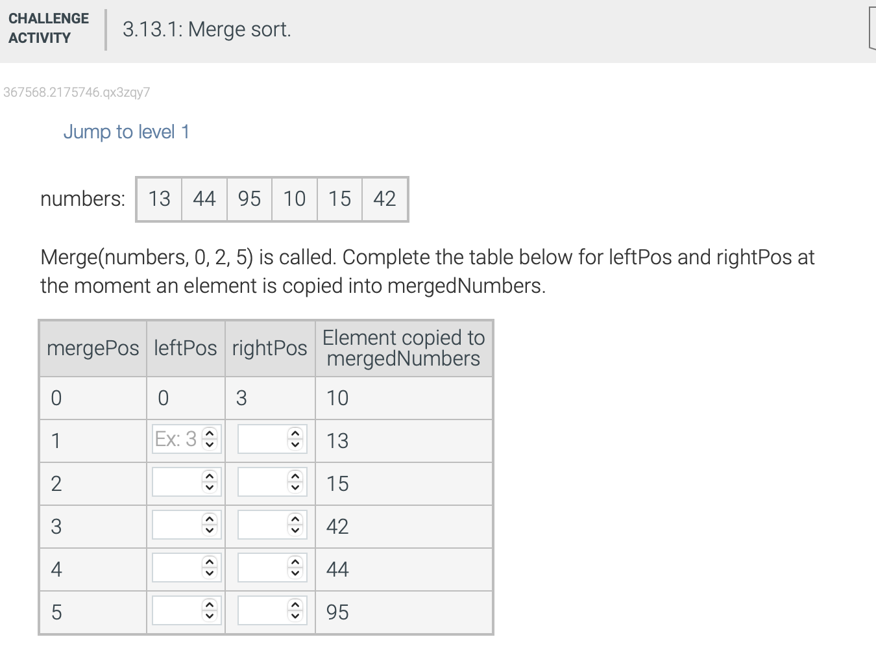Click the number 95 in the numbers array
The image size is (876, 650).
click(249, 199)
